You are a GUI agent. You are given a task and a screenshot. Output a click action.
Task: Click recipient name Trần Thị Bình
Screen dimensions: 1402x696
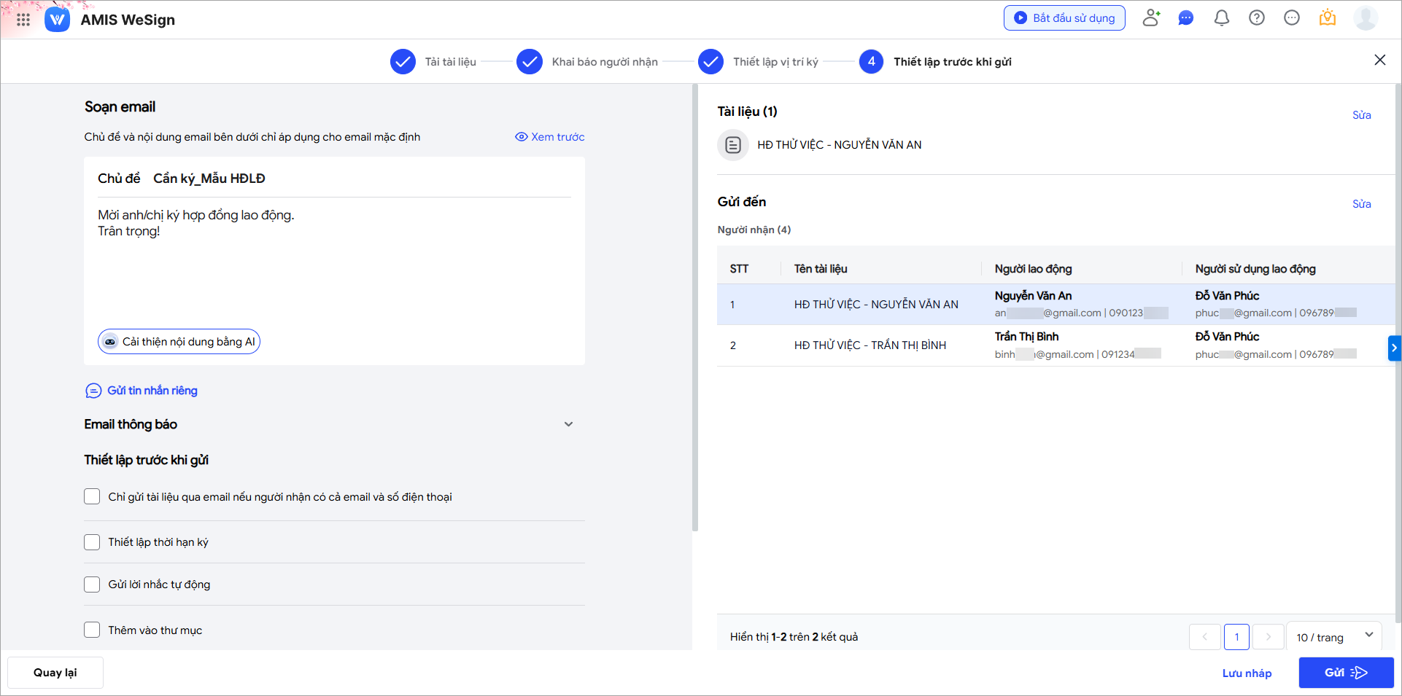[x=1026, y=337]
